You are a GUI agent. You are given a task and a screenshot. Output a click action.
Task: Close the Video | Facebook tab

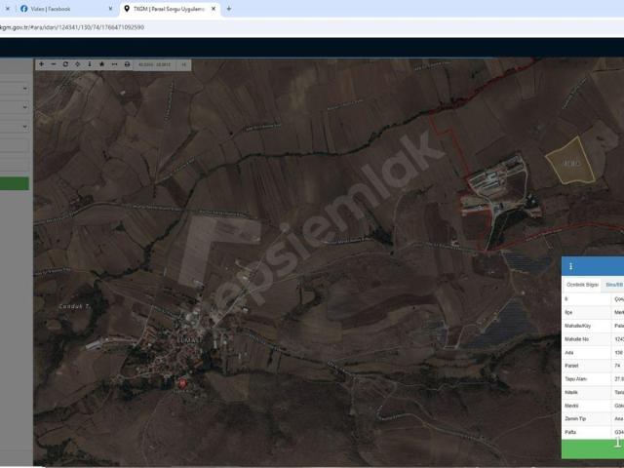[110, 9]
